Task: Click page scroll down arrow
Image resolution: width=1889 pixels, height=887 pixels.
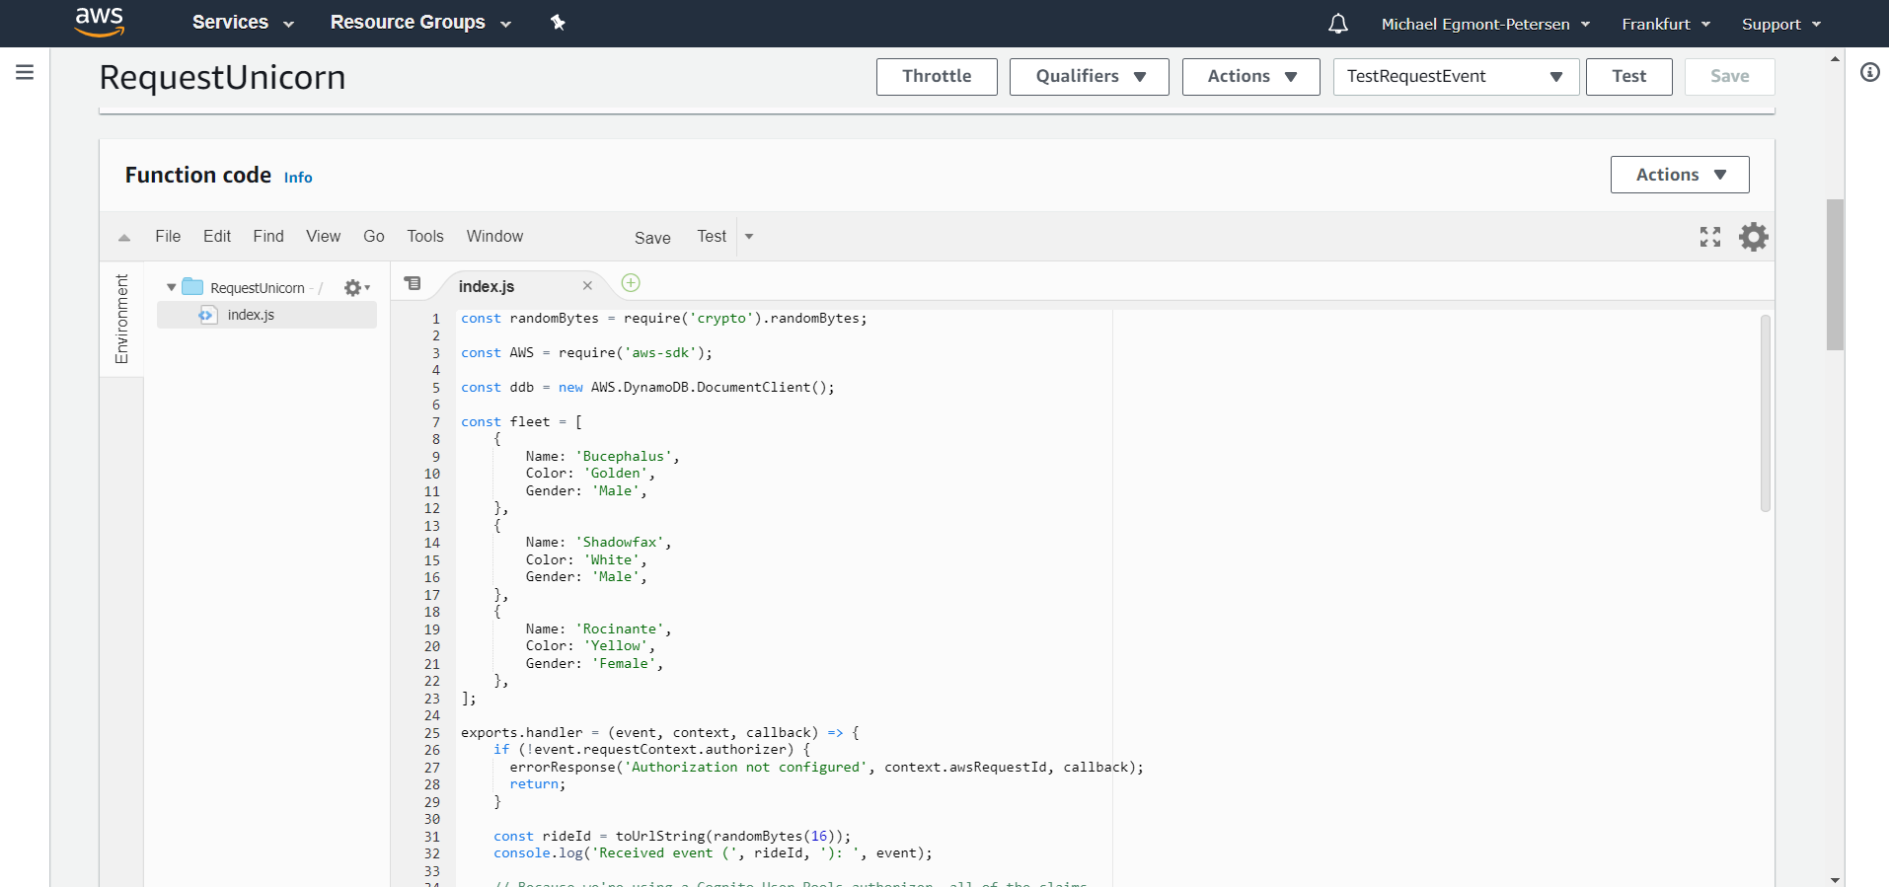Action: pyautogui.click(x=1836, y=879)
